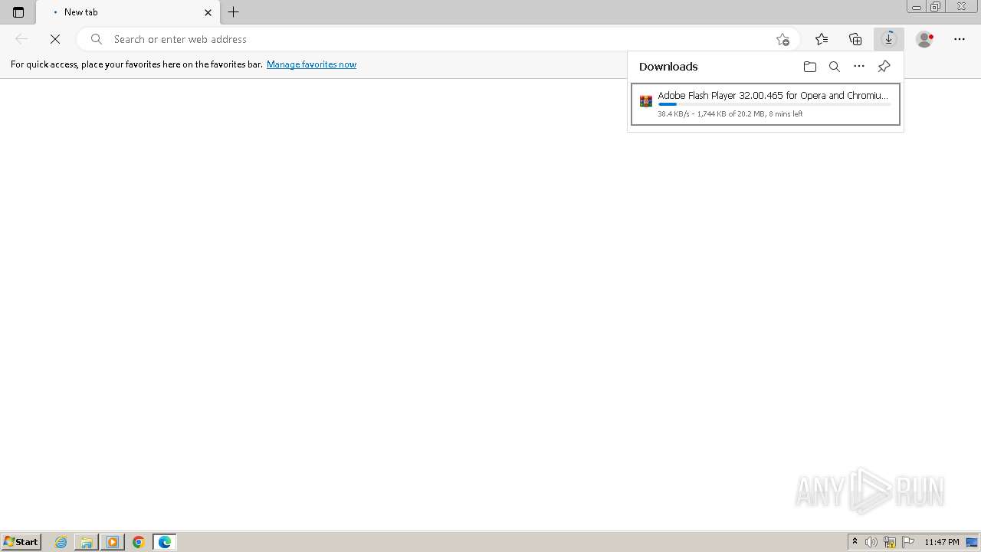The width and height of the screenshot is (981, 552).
Task: Open the Favorites toolbar button
Action: click(822, 39)
